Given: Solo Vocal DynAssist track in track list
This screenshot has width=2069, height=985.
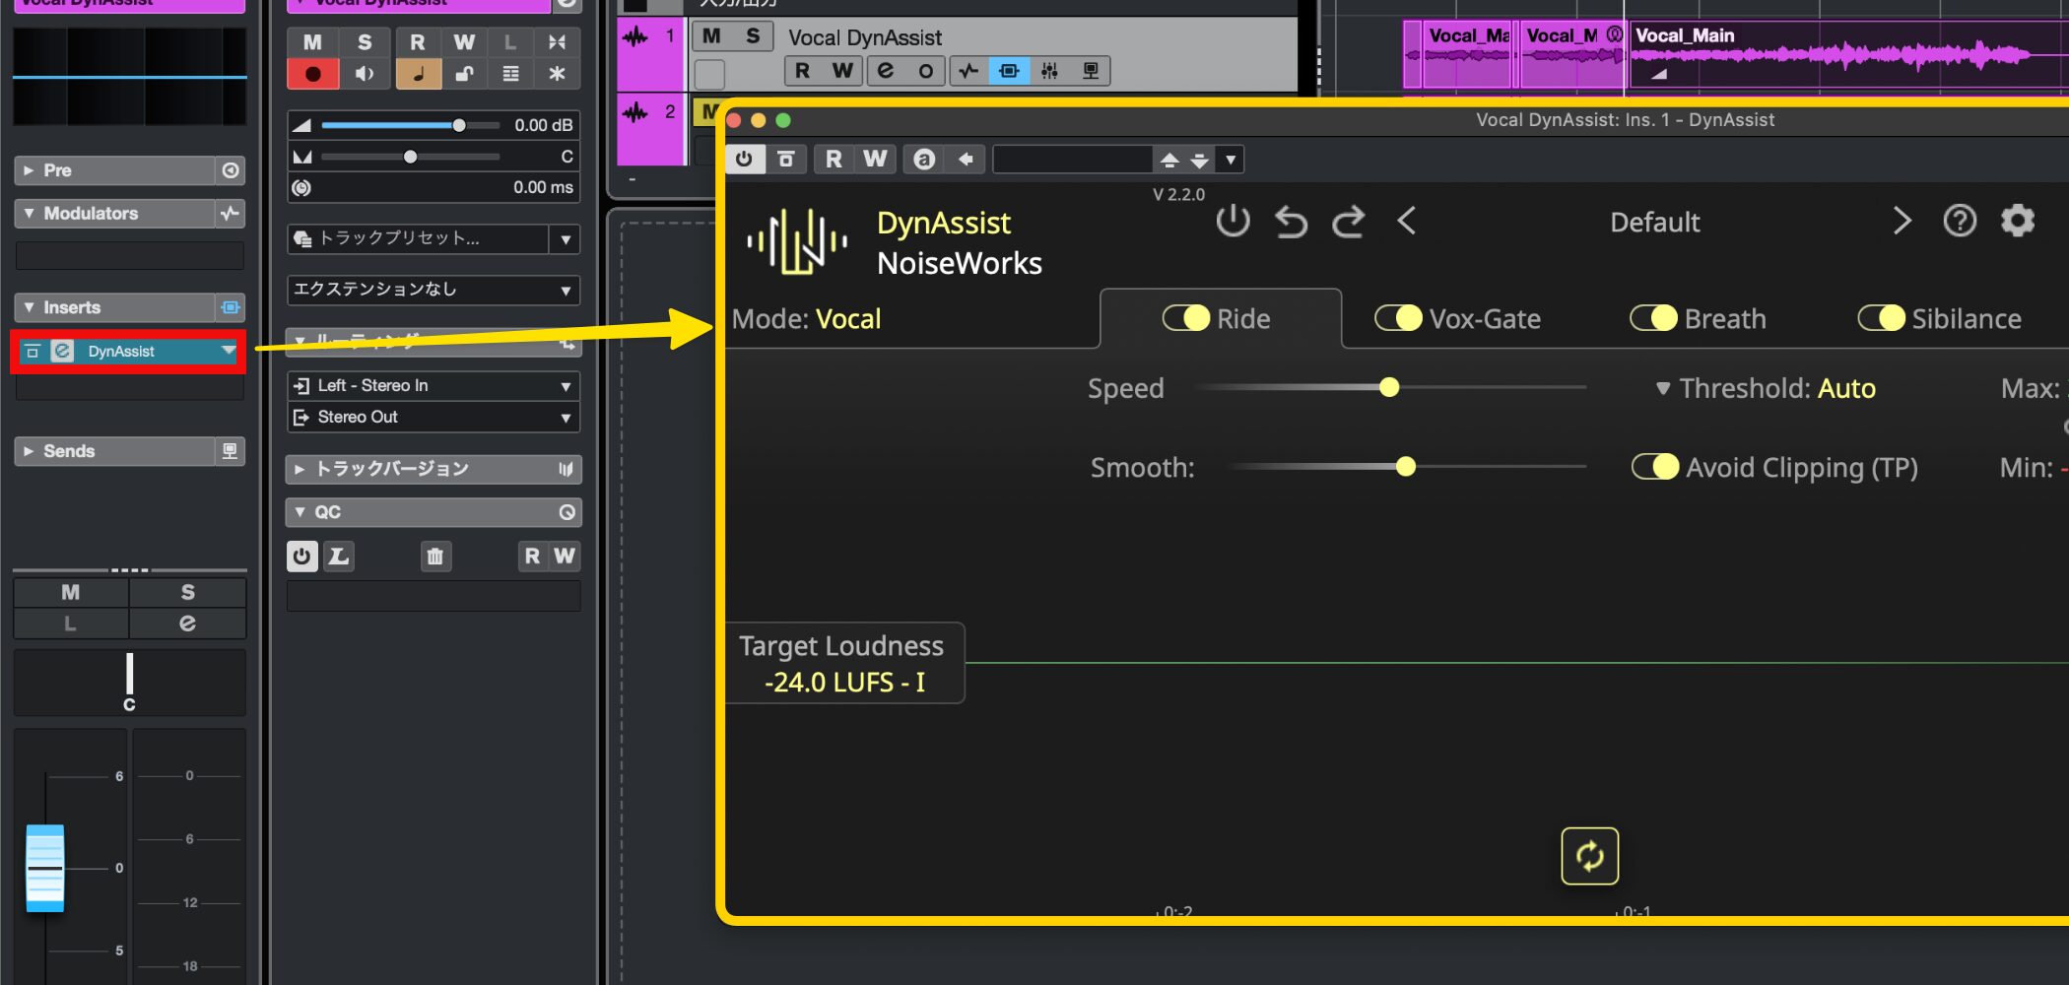Looking at the screenshot, I should point(753,36).
